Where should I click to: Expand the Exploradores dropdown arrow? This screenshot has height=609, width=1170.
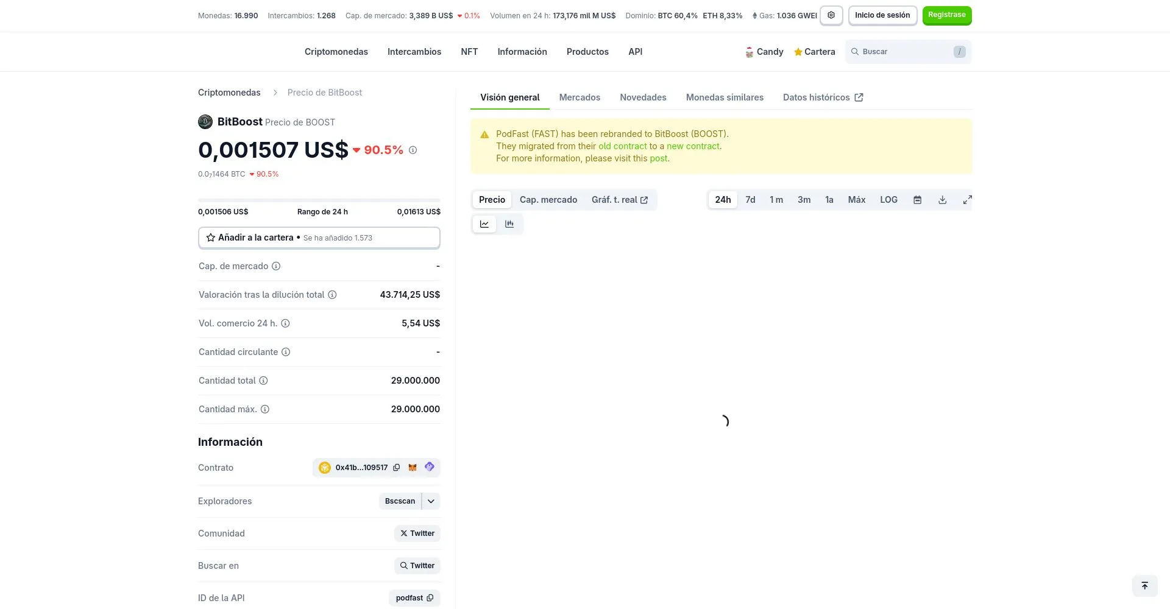431,501
